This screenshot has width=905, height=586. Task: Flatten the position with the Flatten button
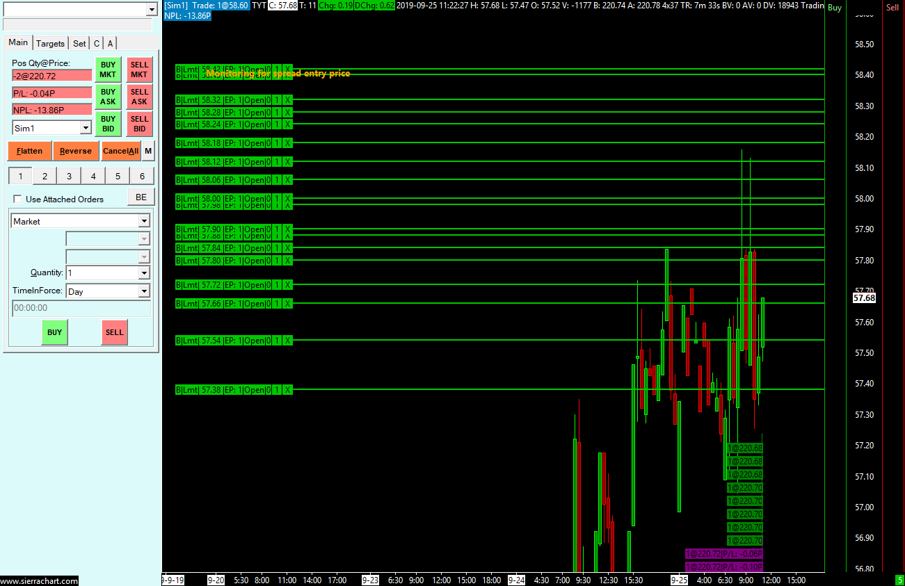click(x=29, y=151)
